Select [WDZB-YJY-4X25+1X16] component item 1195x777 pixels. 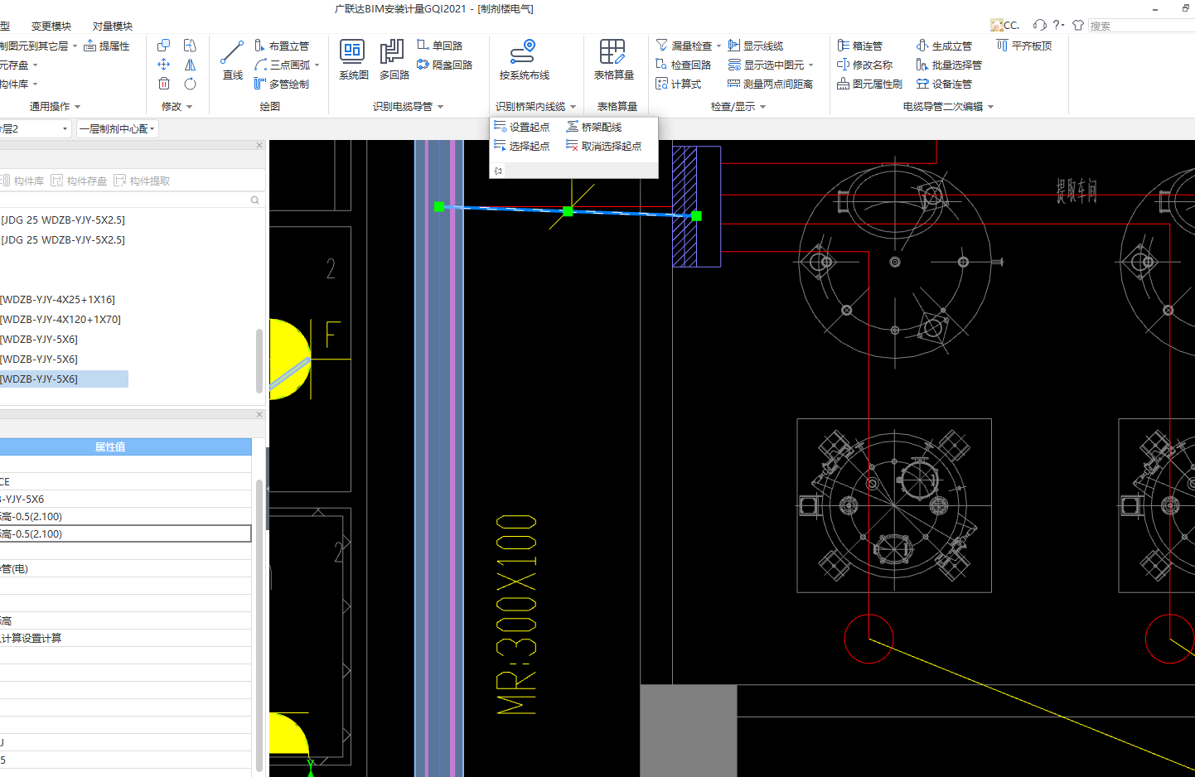58,299
